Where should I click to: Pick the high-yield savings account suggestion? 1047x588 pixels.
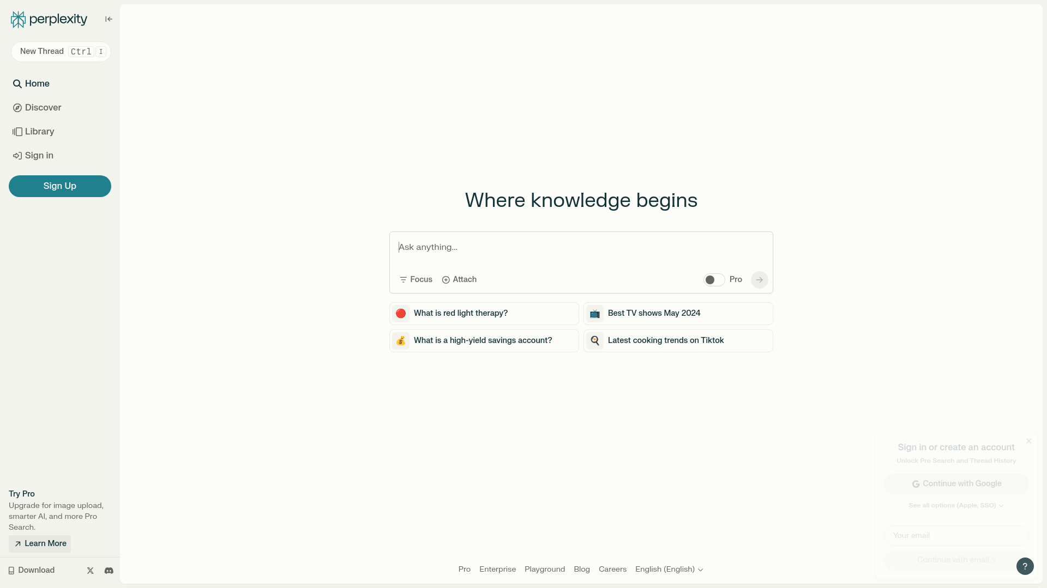tap(484, 341)
